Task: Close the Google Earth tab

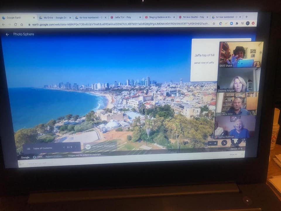Action: coord(34,18)
